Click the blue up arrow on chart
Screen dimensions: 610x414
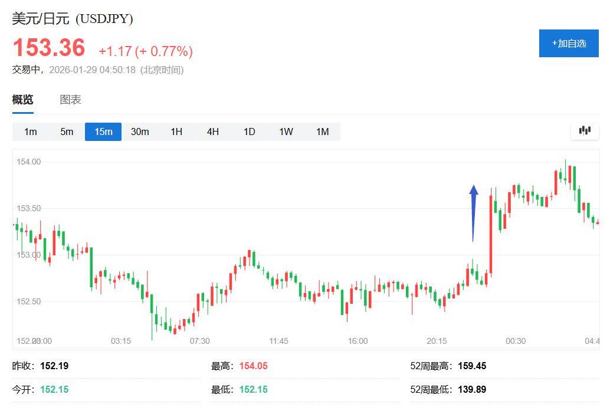click(473, 212)
